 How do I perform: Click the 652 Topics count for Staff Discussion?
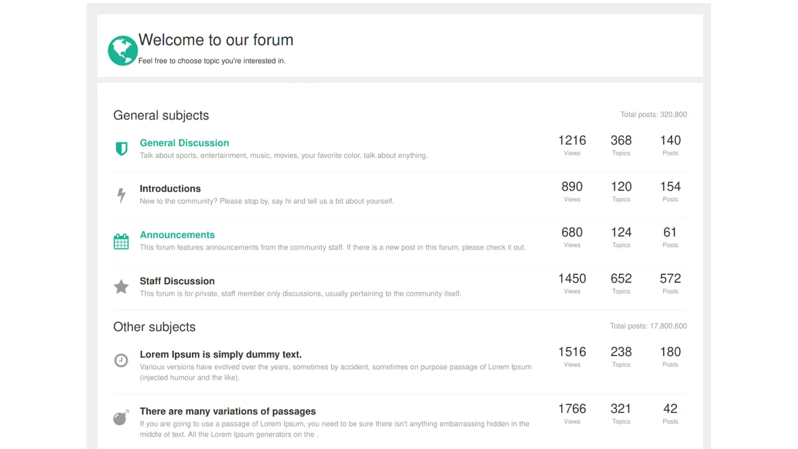621,279
